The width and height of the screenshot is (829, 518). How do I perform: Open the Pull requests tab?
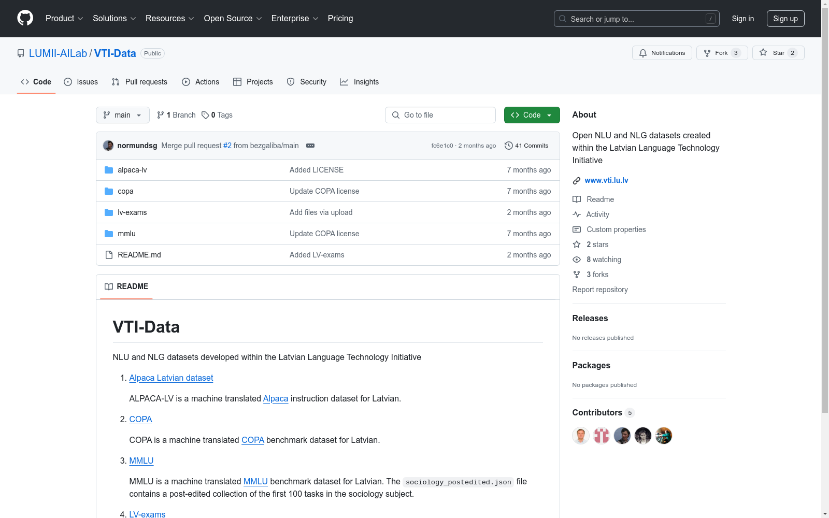pyautogui.click(x=139, y=82)
